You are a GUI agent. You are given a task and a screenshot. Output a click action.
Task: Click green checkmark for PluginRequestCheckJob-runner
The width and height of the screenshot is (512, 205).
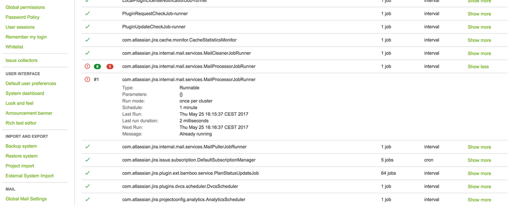click(87, 14)
